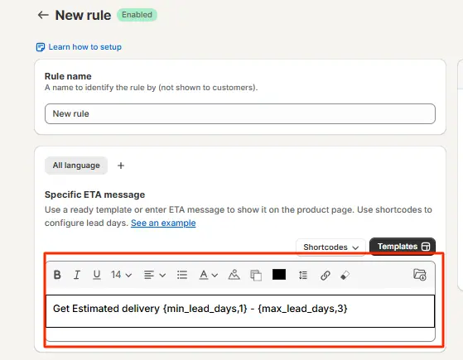Insert an image via picture icon
This screenshot has height=360, width=463.
234,275
